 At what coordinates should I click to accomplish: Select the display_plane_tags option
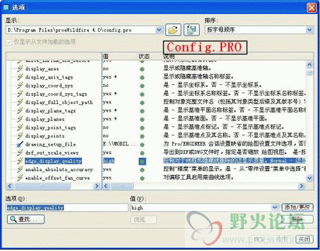51,110
